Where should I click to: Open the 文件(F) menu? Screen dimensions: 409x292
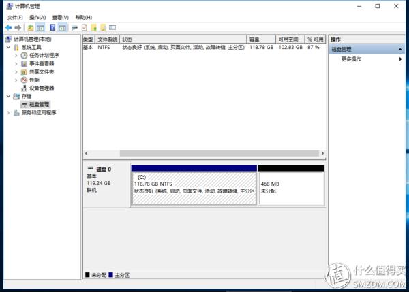click(15, 18)
